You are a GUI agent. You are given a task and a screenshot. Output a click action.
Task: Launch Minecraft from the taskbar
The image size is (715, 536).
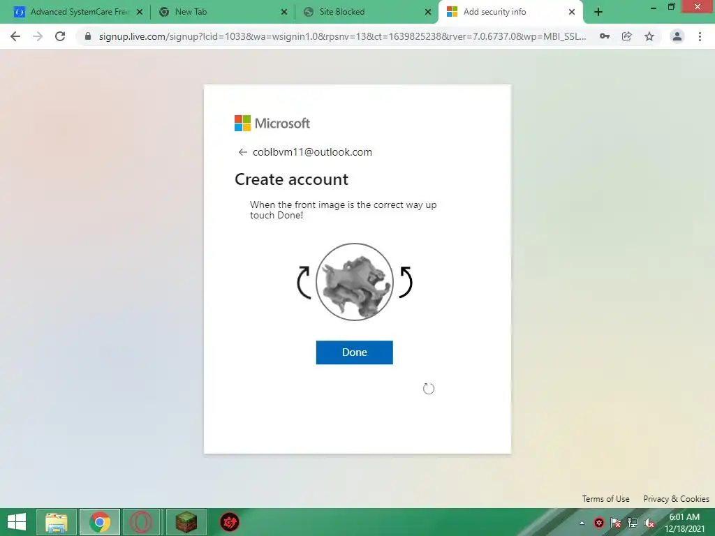[186, 522]
